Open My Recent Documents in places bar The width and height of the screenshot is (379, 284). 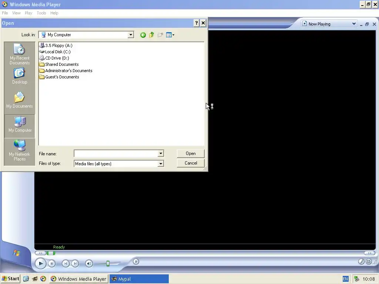(20, 54)
